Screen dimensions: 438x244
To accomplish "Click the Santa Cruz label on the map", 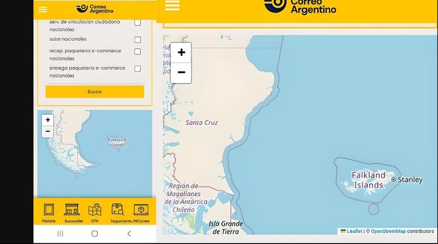I will (202, 123).
